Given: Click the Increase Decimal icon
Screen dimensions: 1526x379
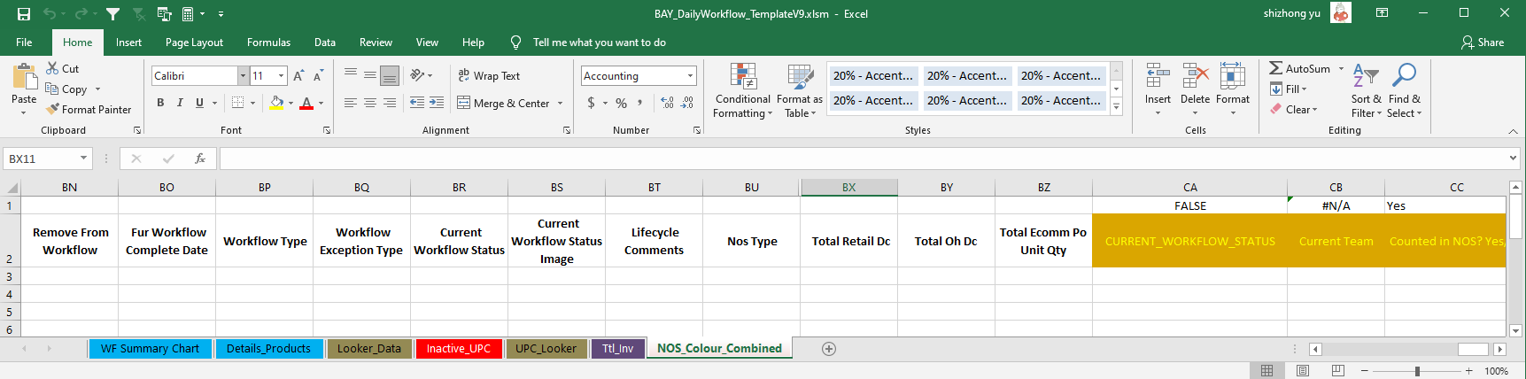Looking at the screenshot, I should click(x=668, y=103).
